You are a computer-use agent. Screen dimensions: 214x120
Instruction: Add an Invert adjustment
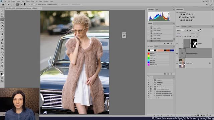[181, 20]
